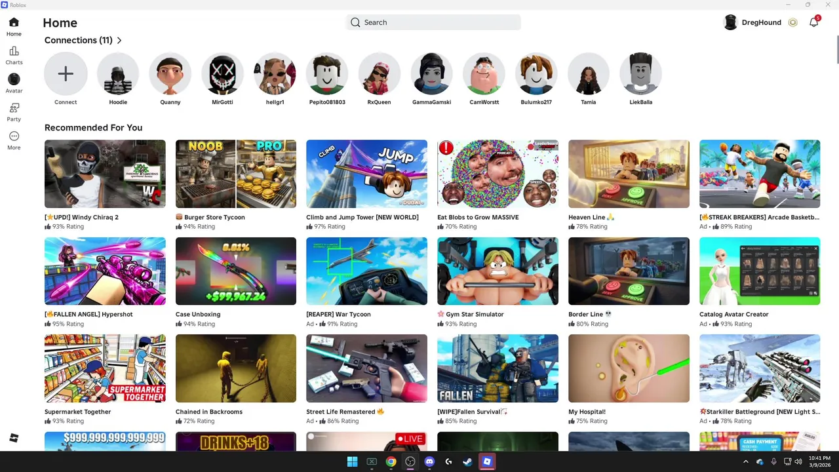This screenshot has width=839, height=472.
Task: Open Google Chrome from taskbar
Action: pyautogui.click(x=391, y=462)
